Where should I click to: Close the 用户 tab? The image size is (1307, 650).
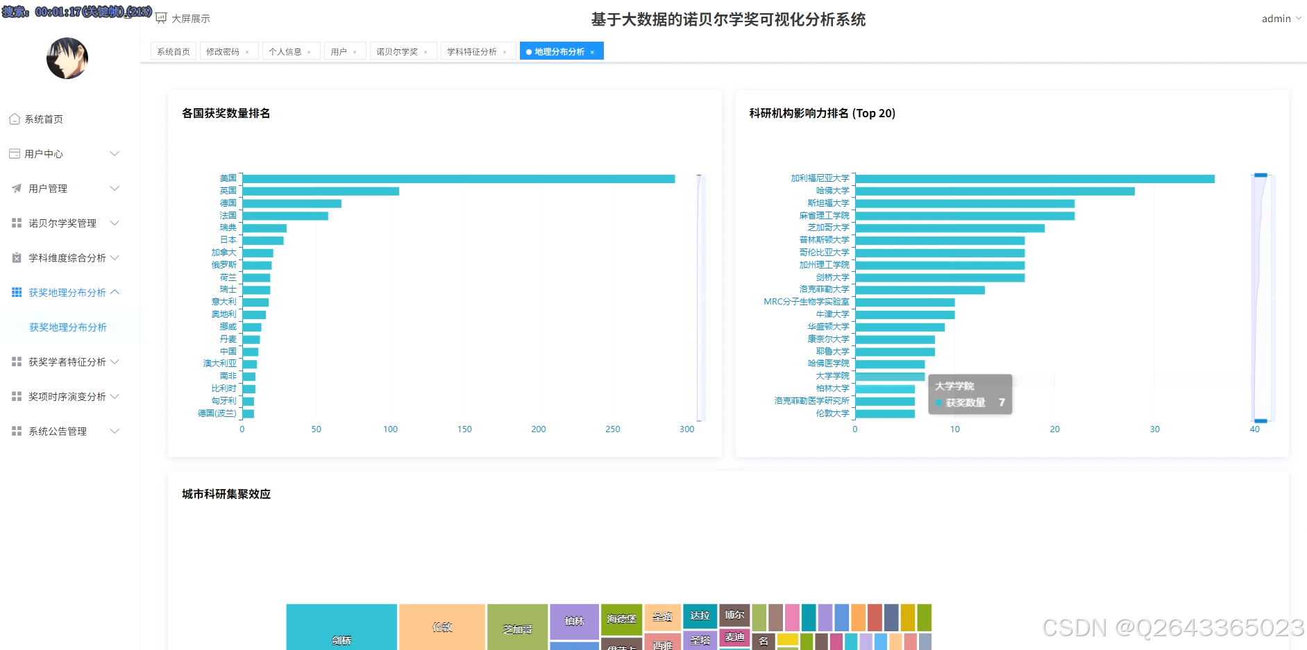[355, 52]
